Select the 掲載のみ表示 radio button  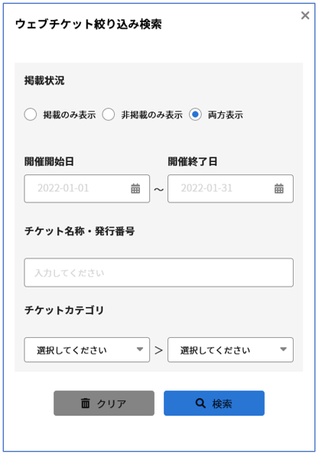(31, 115)
